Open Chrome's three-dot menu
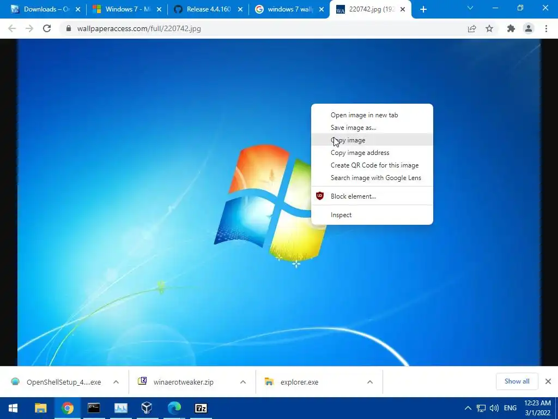The width and height of the screenshot is (558, 419). click(x=546, y=28)
